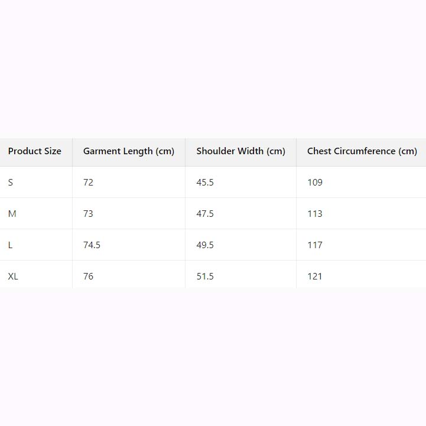This screenshot has height=426, width=426.
Task: Click garment length value 73
Action: (x=88, y=214)
